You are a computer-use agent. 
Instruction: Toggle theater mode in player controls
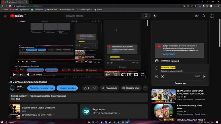[x=136, y=75]
